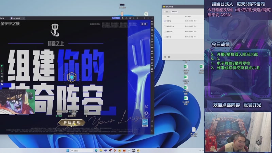Screen dimensions: 272x153
Task: Toggle fullscreen (全屏) in emulator sidebar
Action: click(152, 40)
